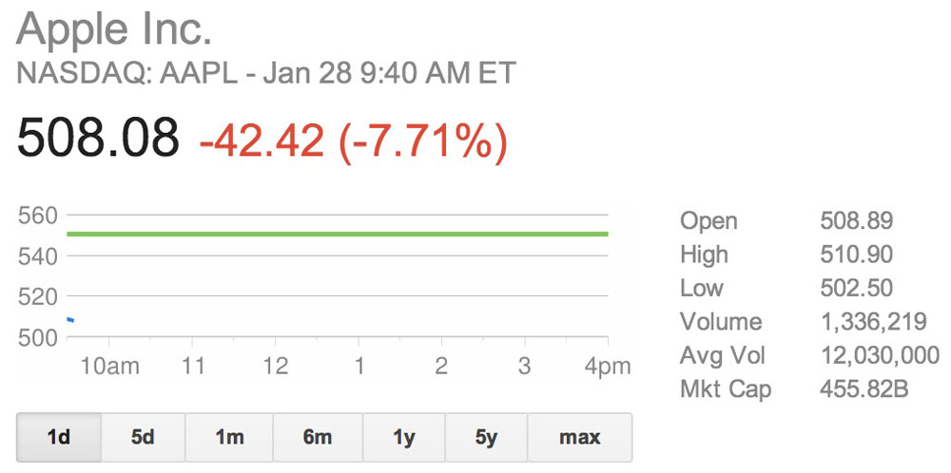Show the 1m chart range
The width and height of the screenshot is (951, 473).
[229, 437]
